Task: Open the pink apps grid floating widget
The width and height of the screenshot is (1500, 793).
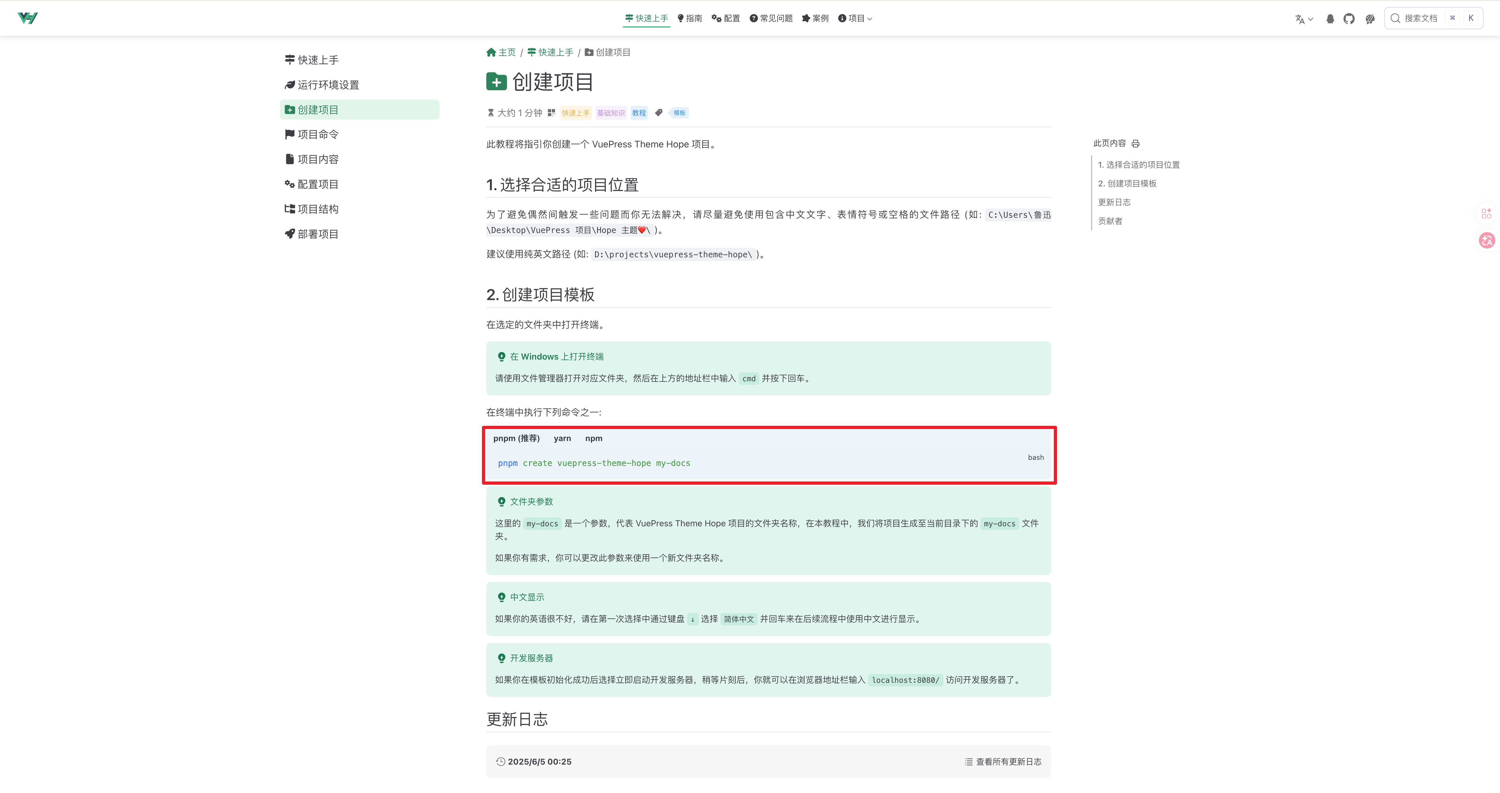Action: 1487,213
